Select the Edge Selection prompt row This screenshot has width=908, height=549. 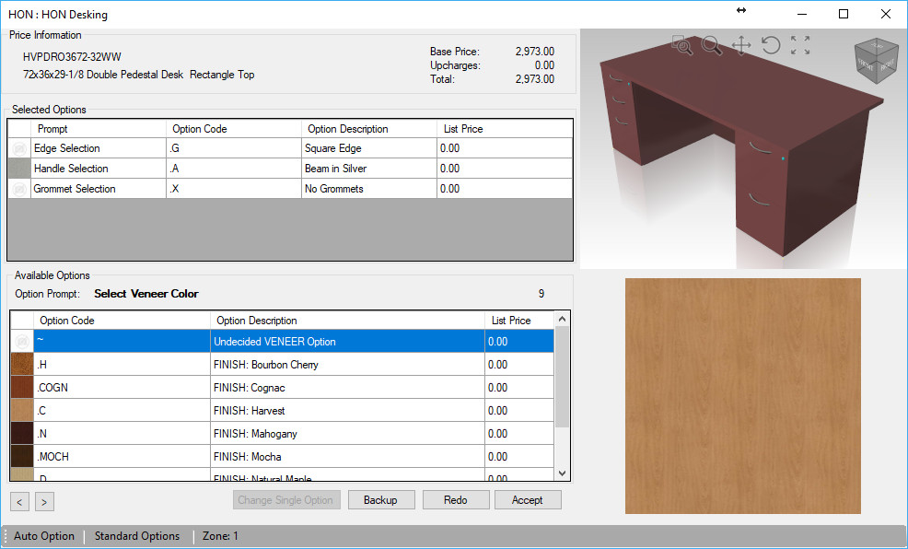(x=99, y=149)
